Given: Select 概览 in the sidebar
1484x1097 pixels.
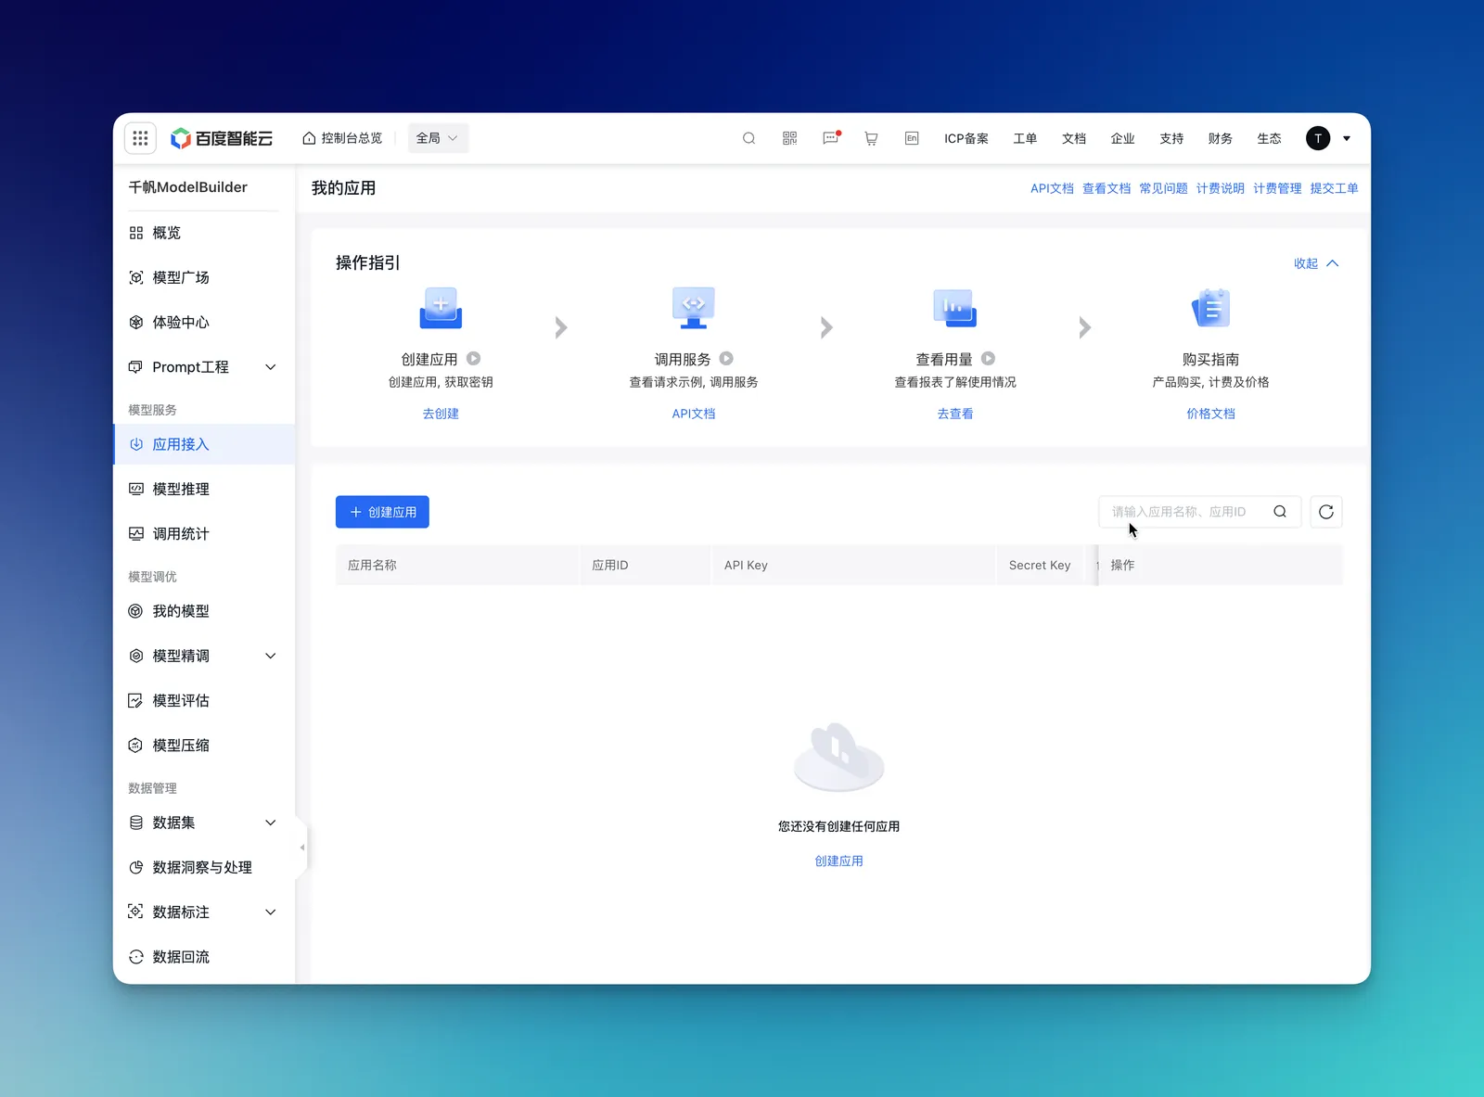Looking at the screenshot, I should coord(204,233).
